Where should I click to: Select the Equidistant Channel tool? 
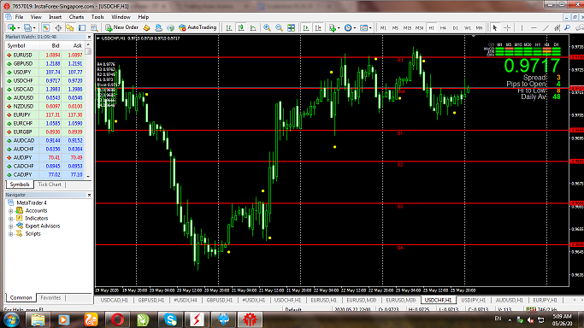click(x=557, y=28)
